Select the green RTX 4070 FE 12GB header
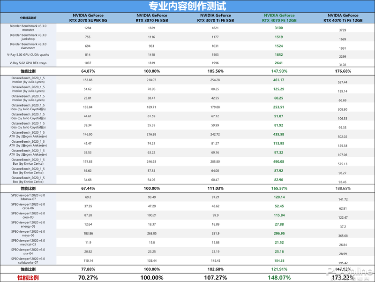 click(x=279, y=18)
